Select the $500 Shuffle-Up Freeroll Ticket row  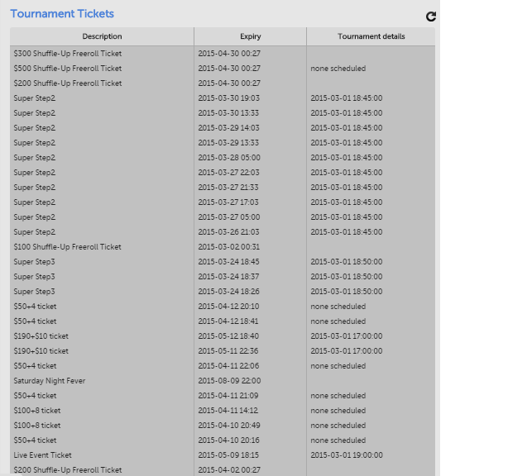coord(223,69)
